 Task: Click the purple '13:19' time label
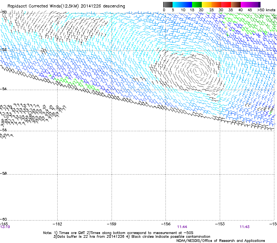pos(5,227)
